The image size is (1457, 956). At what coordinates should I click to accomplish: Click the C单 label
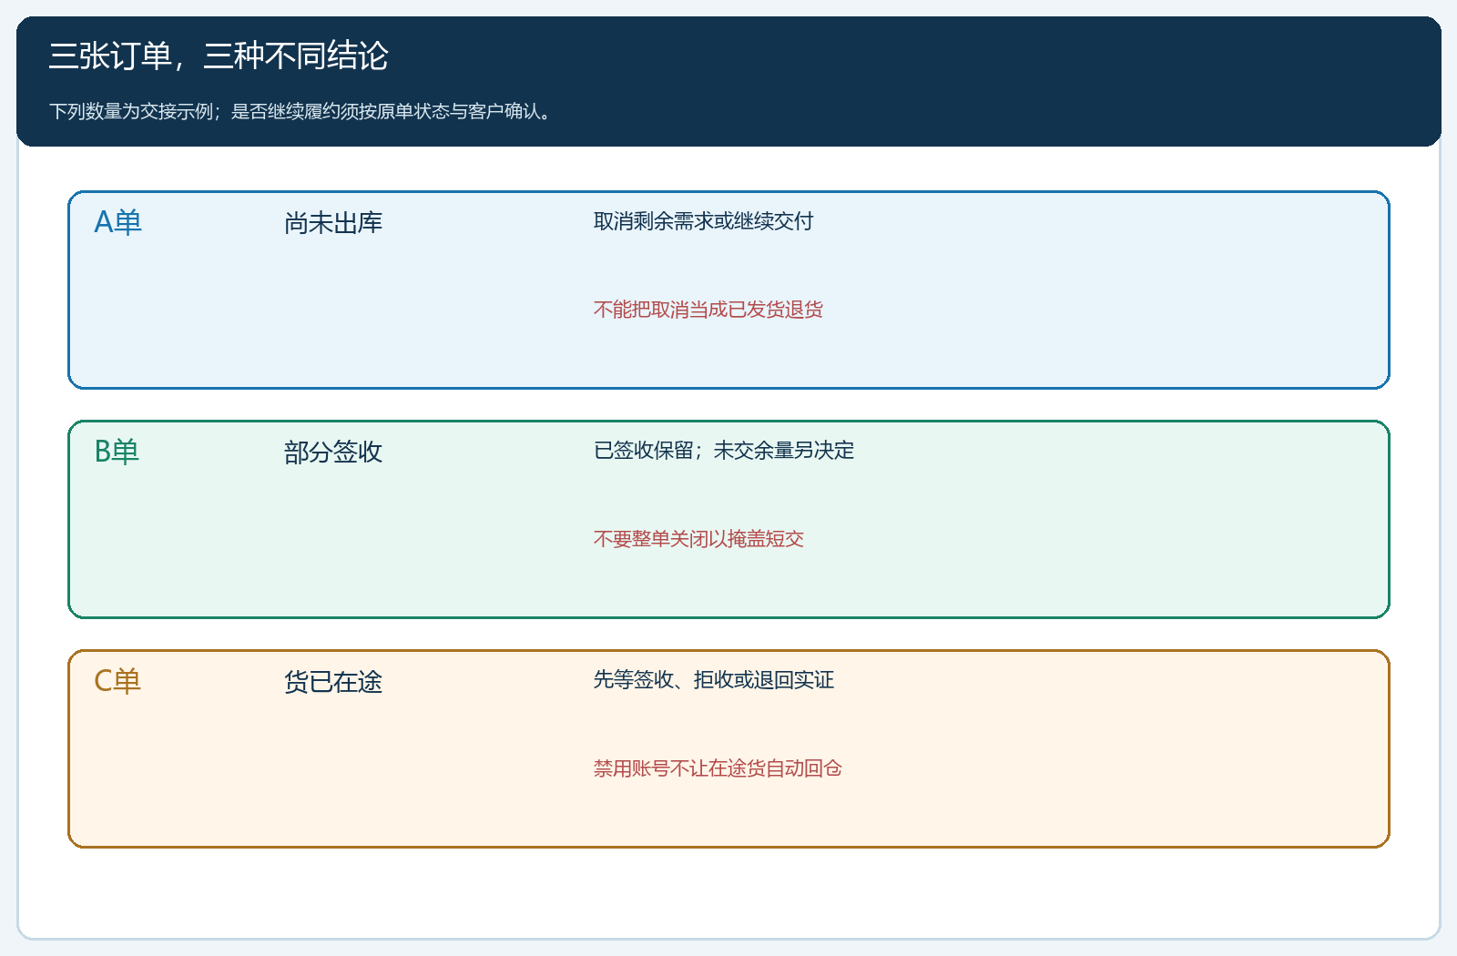tap(117, 681)
